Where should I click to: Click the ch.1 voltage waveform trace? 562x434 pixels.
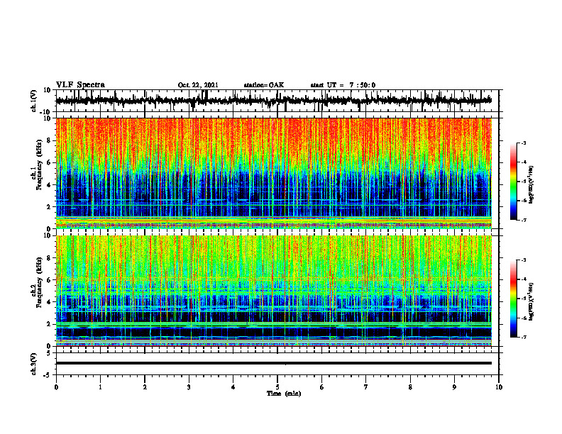tap(273, 101)
